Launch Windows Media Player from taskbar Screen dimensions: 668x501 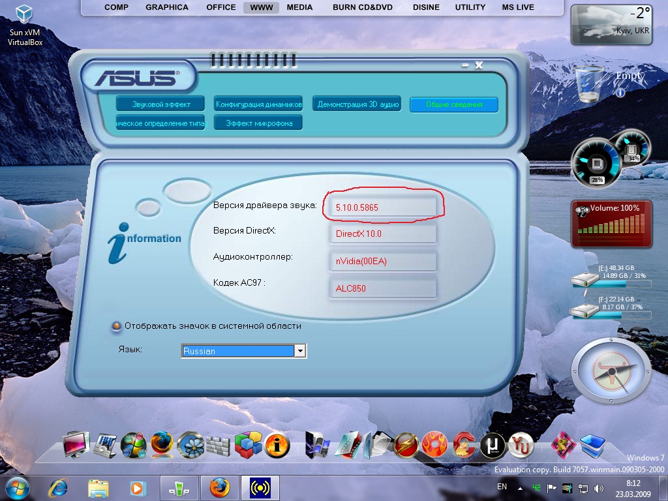pyautogui.click(x=138, y=488)
